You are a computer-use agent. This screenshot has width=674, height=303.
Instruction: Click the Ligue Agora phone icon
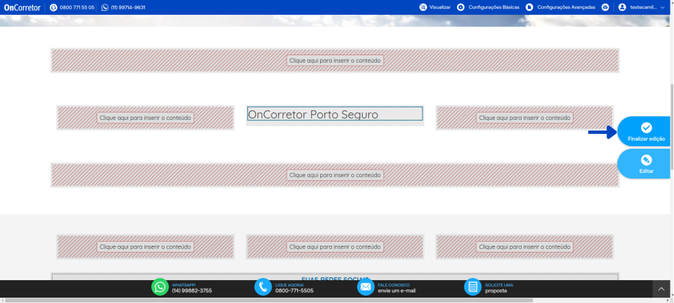tap(263, 287)
